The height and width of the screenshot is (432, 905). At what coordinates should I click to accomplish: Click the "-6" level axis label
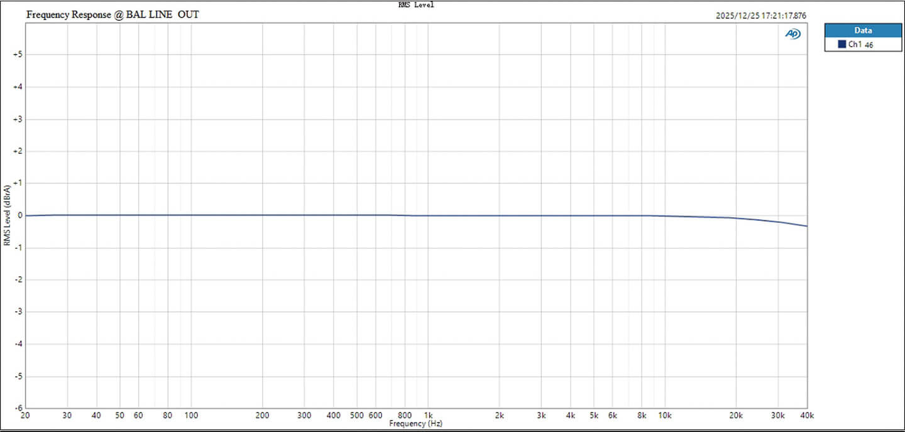[19, 408]
